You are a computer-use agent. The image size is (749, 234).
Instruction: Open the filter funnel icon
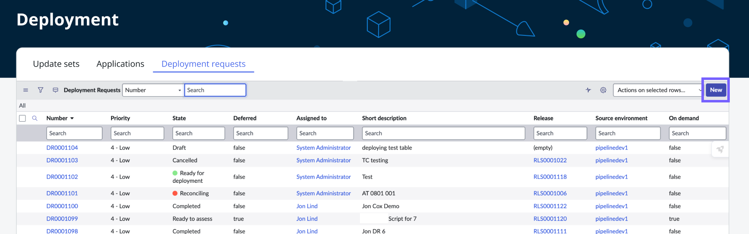pos(40,90)
